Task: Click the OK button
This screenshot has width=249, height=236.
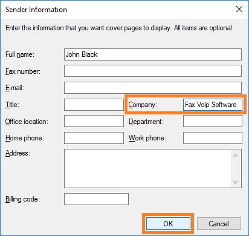Action: [168, 223]
